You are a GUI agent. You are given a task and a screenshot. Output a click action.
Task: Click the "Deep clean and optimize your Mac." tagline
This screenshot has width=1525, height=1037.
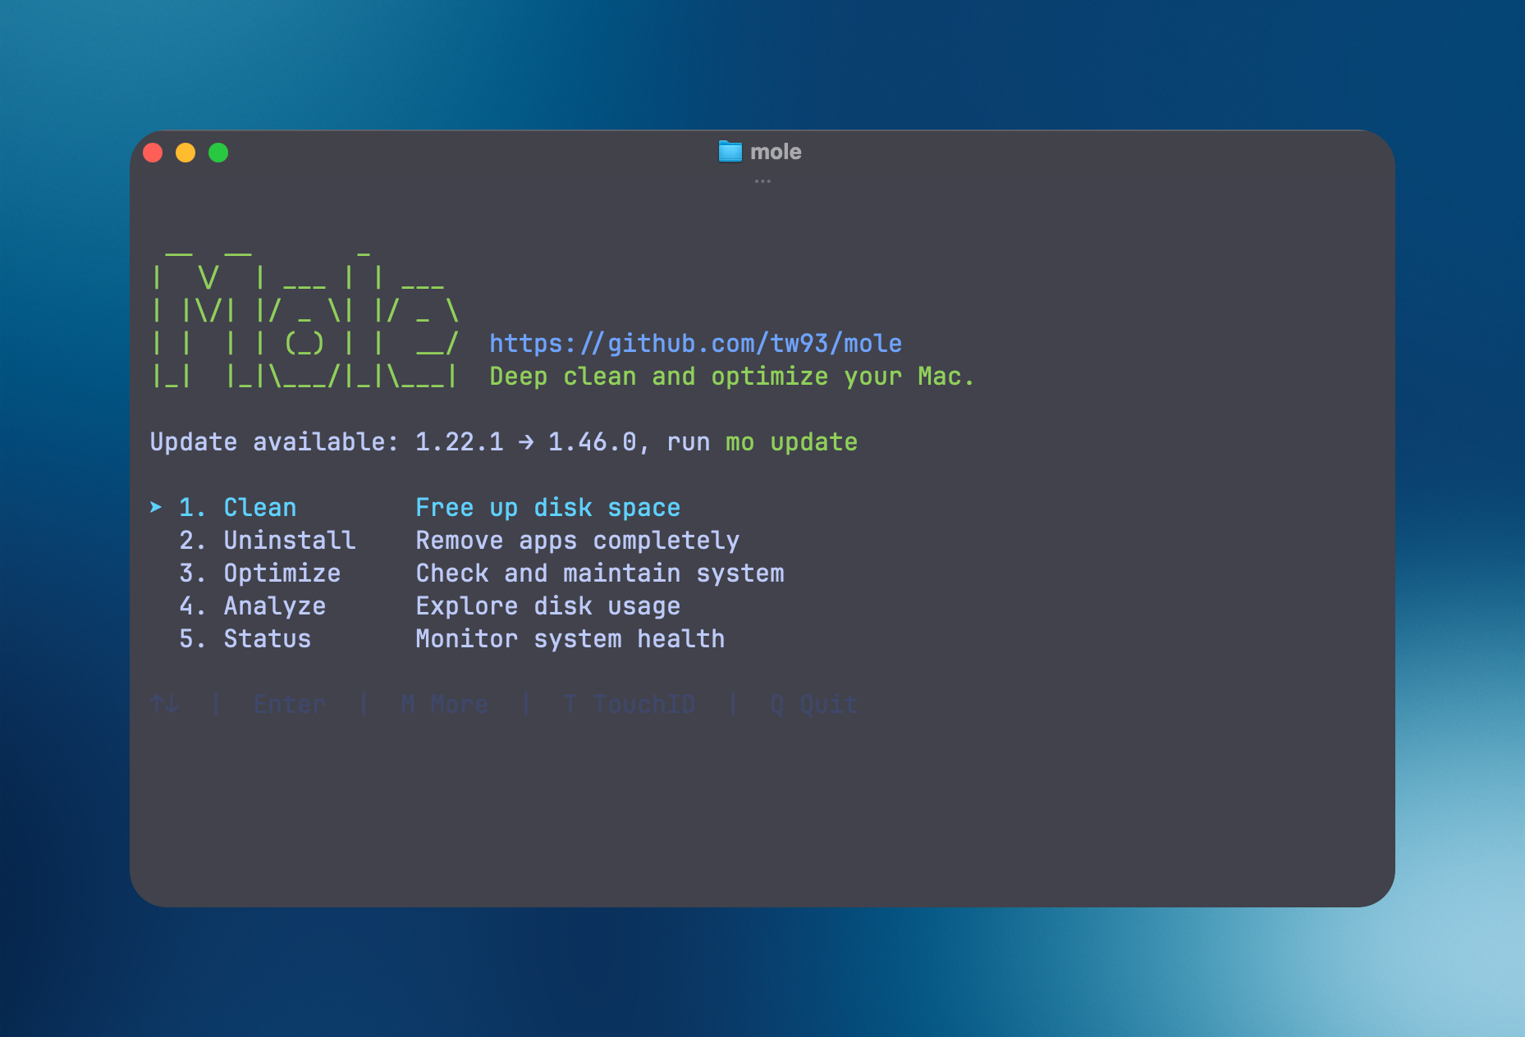(x=731, y=377)
